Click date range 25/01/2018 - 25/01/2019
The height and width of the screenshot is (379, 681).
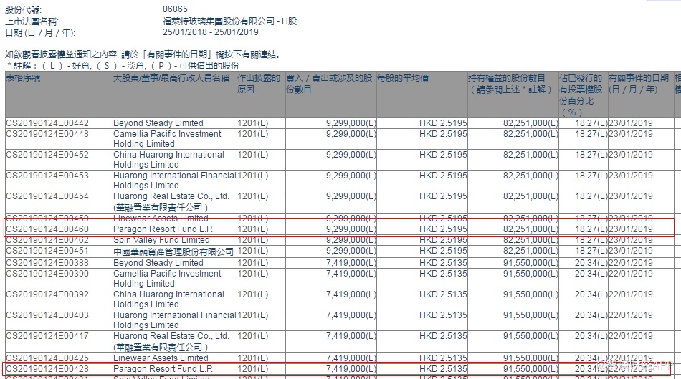[x=211, y=32]
